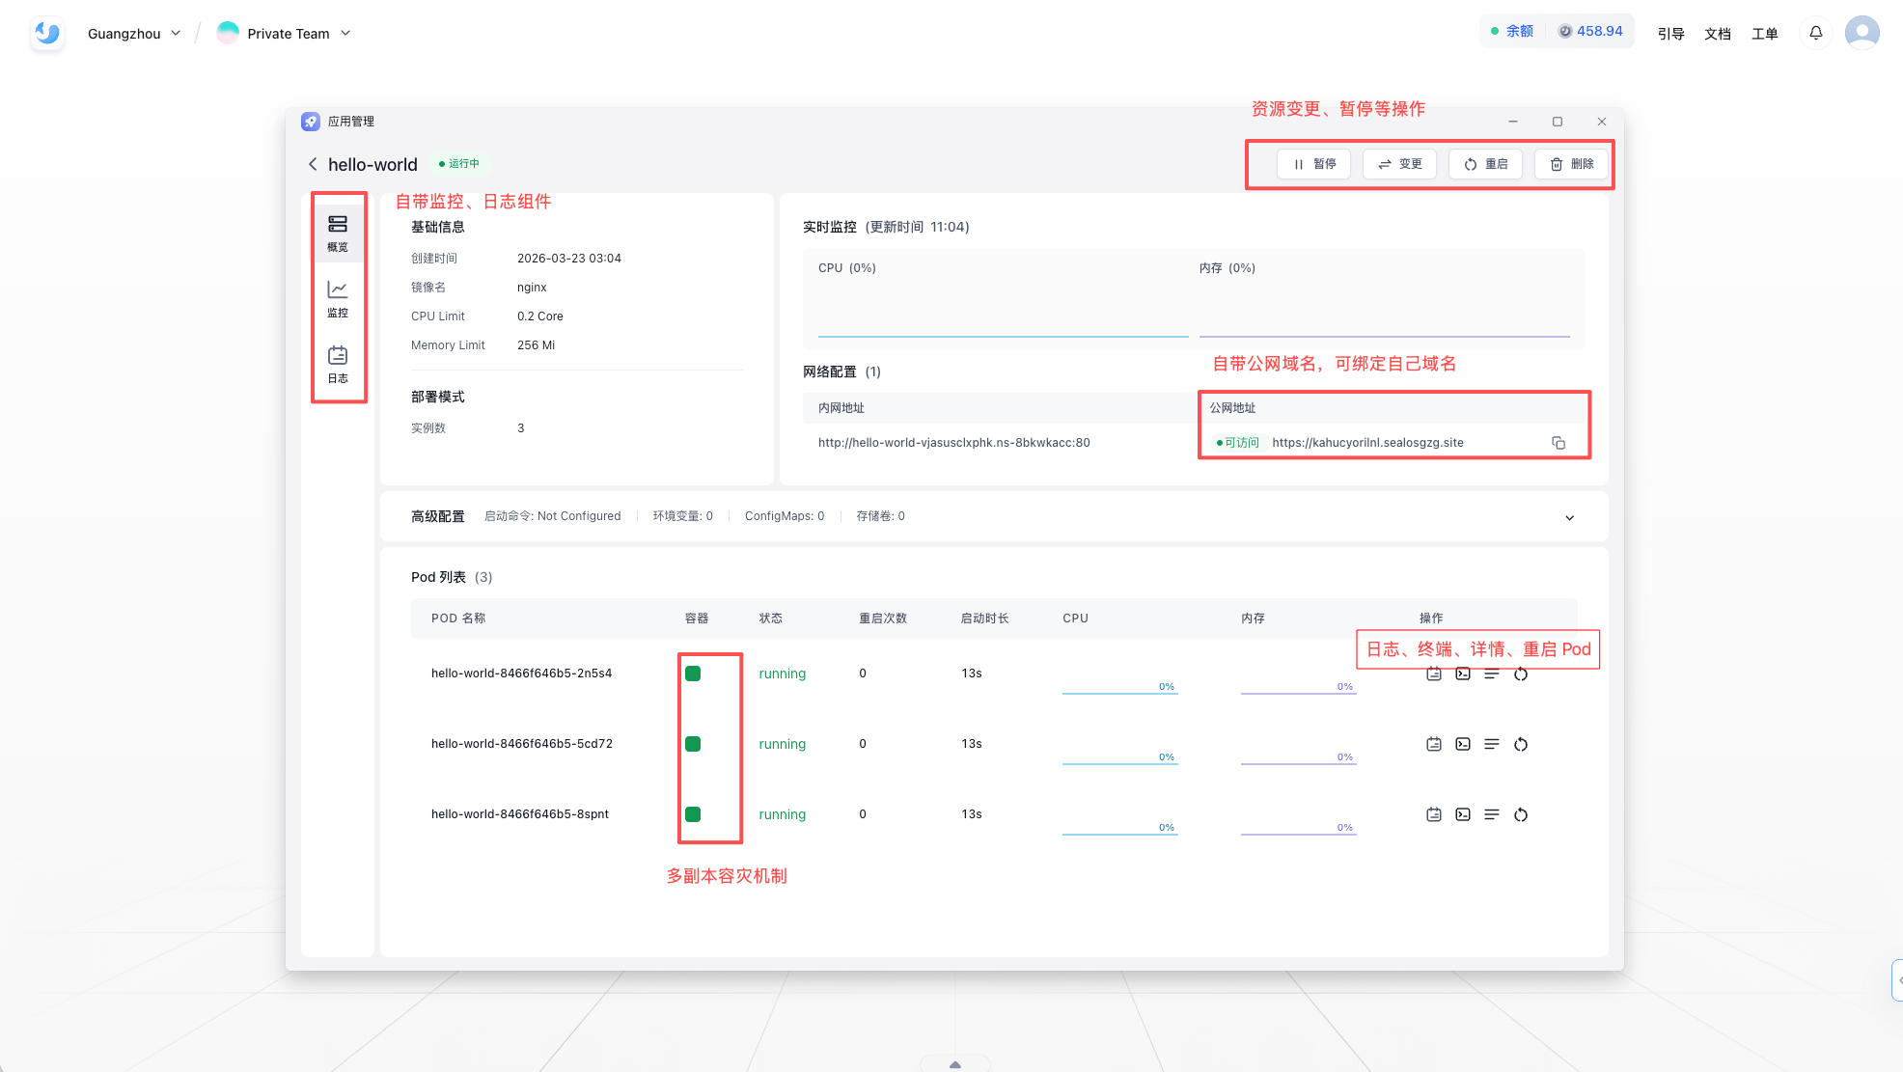Delete the app with 删除 button
Screen dimensions: 1903x1072
click(1572, 164)
